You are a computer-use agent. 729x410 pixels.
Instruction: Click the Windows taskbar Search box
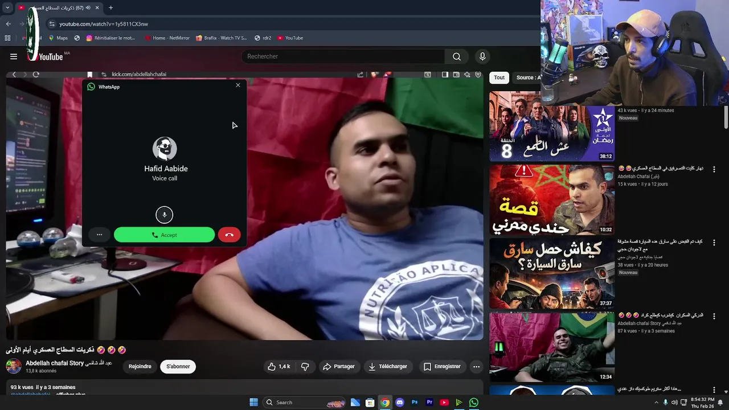(305, 403)
